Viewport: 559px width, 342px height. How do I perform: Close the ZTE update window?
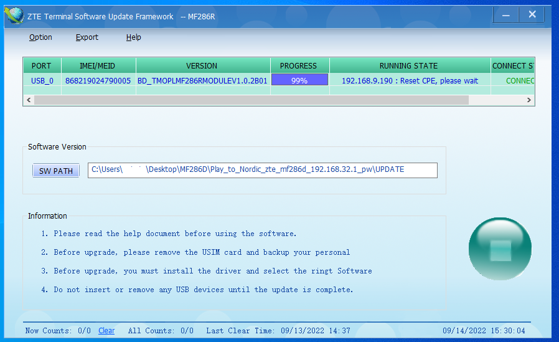(x=532, y=14)
